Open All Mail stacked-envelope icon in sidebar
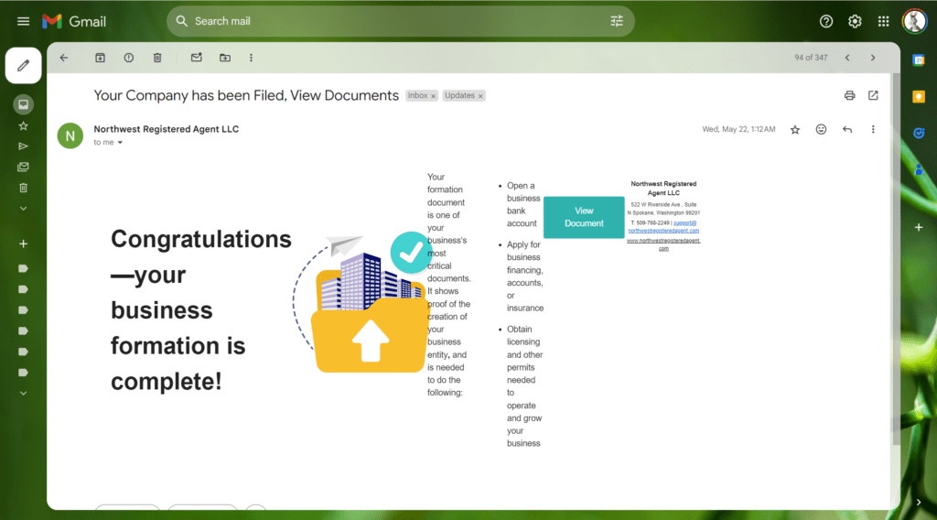The width and height of the screenshot is (937, 520). [x=23, y=168]
